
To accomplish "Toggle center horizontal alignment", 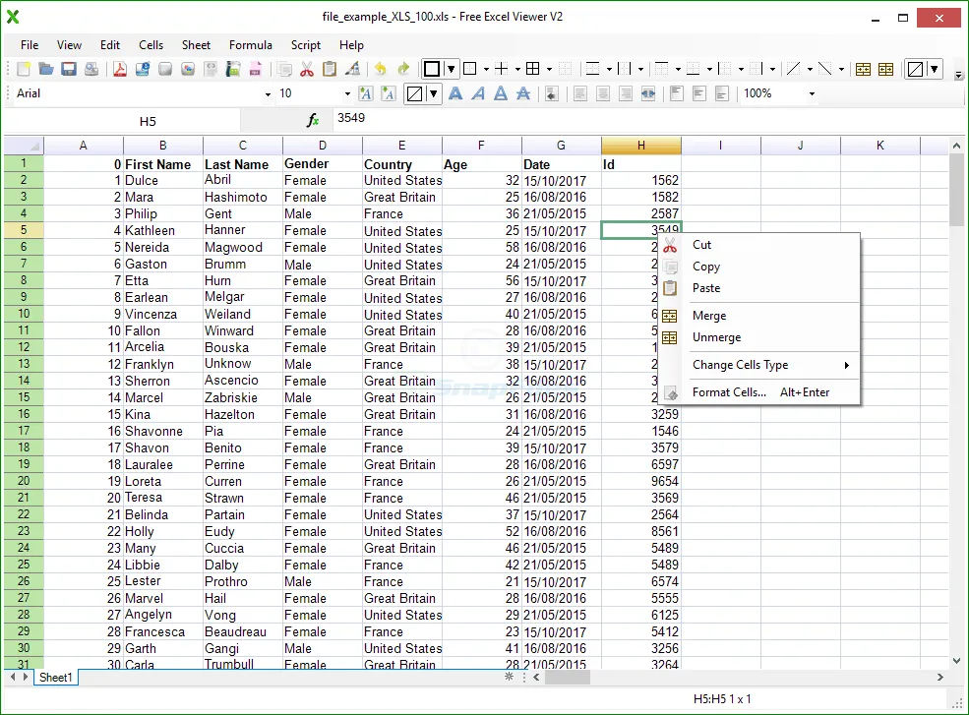I will coord(603,93).
